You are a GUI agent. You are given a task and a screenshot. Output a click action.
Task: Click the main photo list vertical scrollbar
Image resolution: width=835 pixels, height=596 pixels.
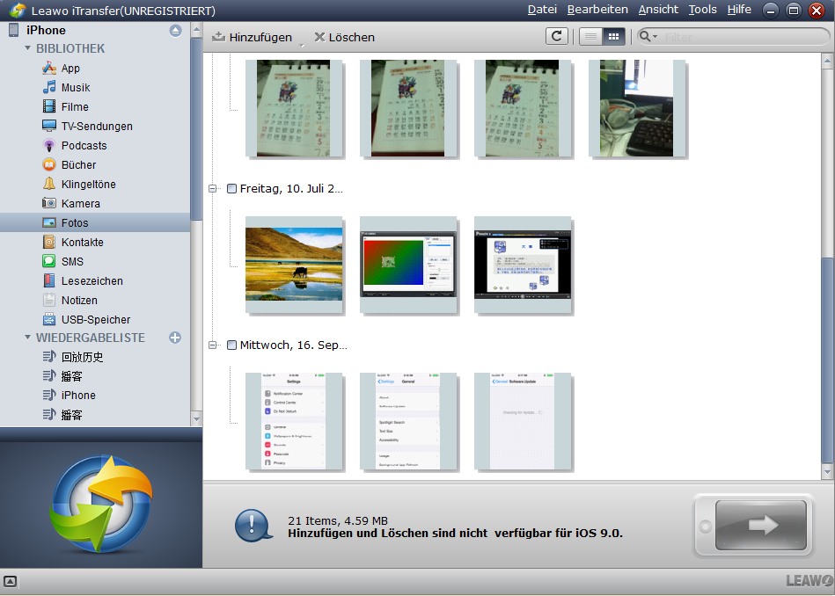click(826, 352)
